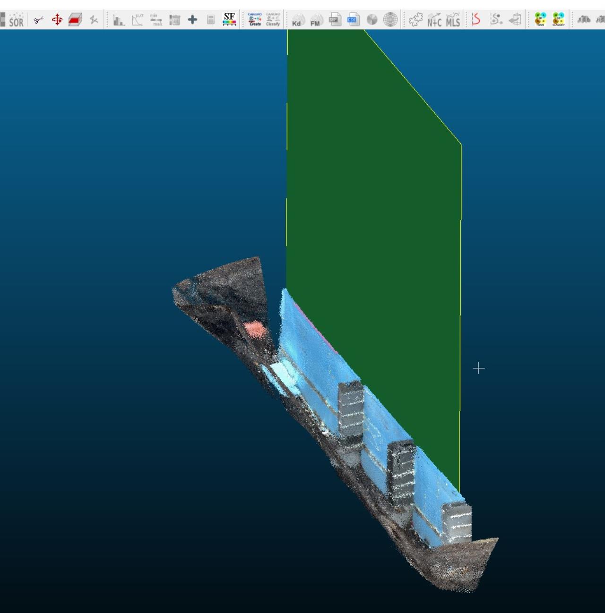
Task: Click the red S curve icon
Action: click(x=476, y=20)
